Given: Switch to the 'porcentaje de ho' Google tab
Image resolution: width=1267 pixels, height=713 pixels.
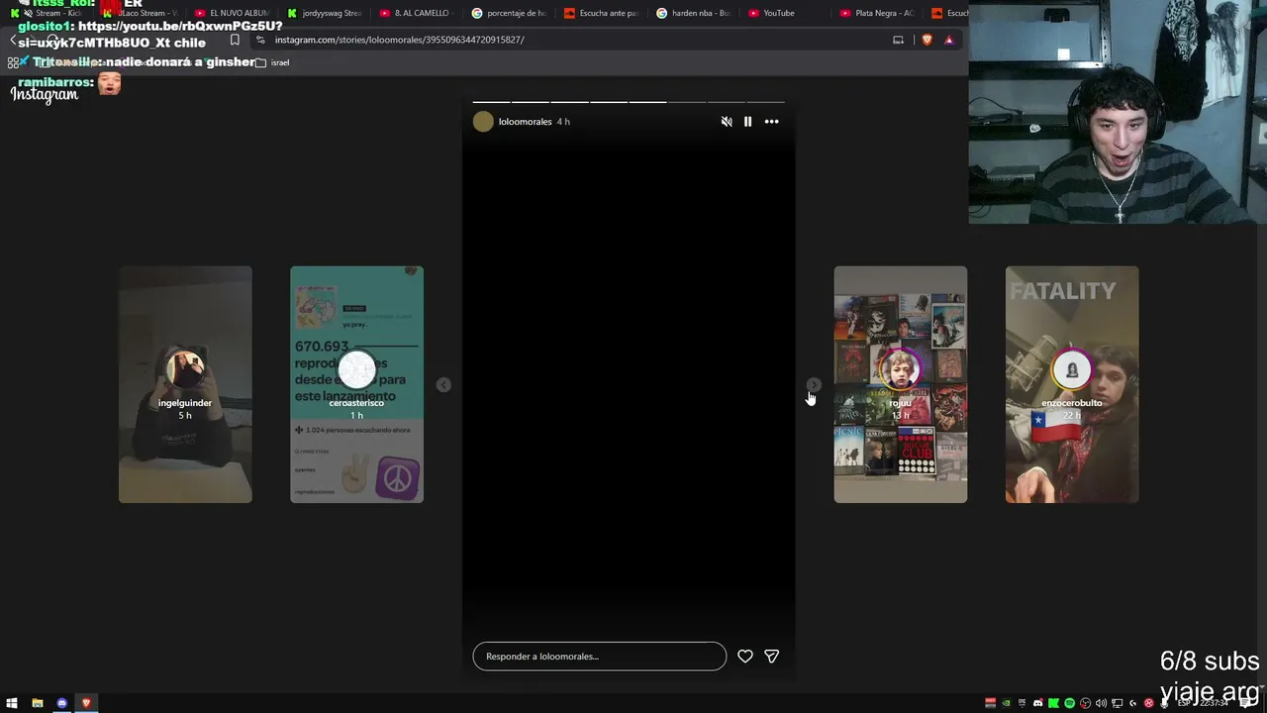Looking at the screenshot, I should [x=508, y=13].
